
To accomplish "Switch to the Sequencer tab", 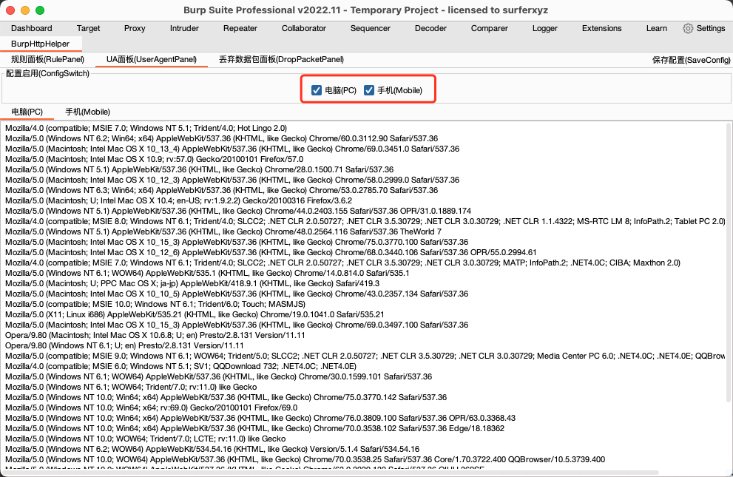I will 371,29.
